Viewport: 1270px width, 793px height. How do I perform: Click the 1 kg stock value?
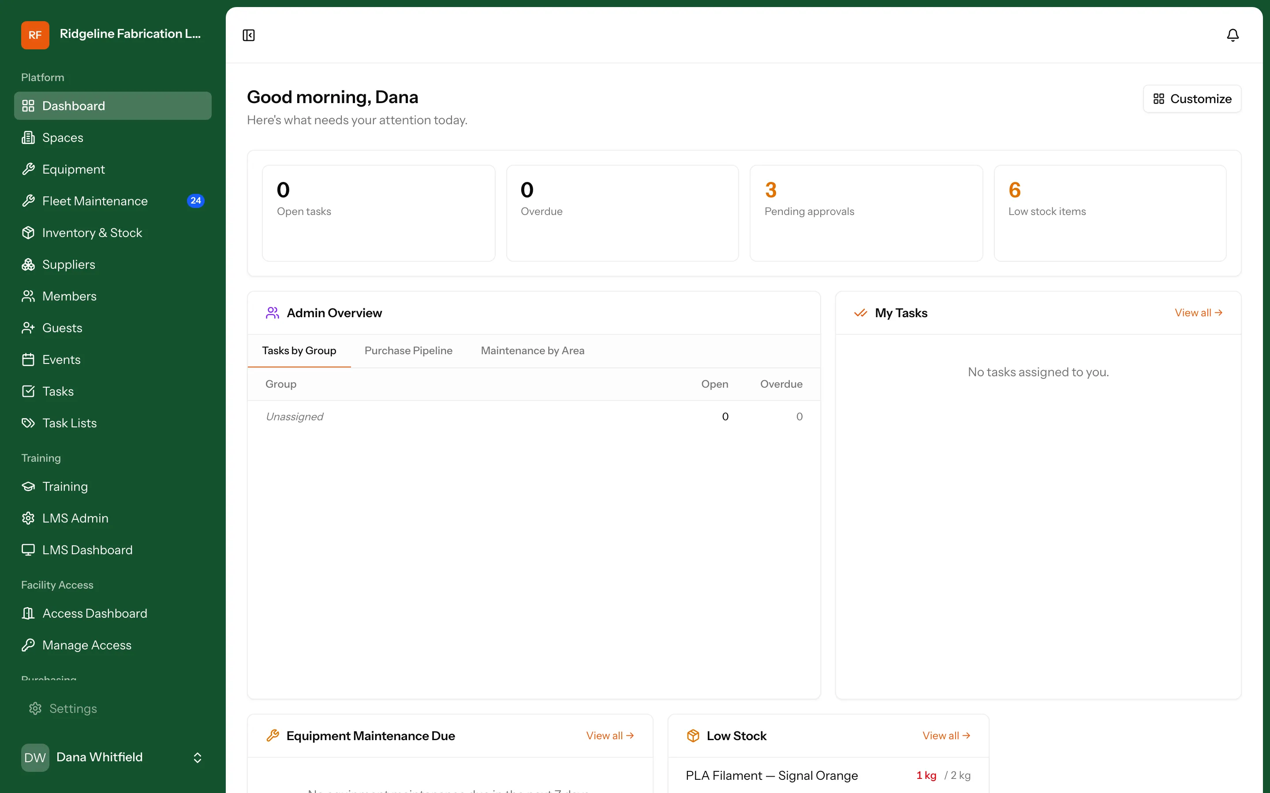[x=926, y=775]
